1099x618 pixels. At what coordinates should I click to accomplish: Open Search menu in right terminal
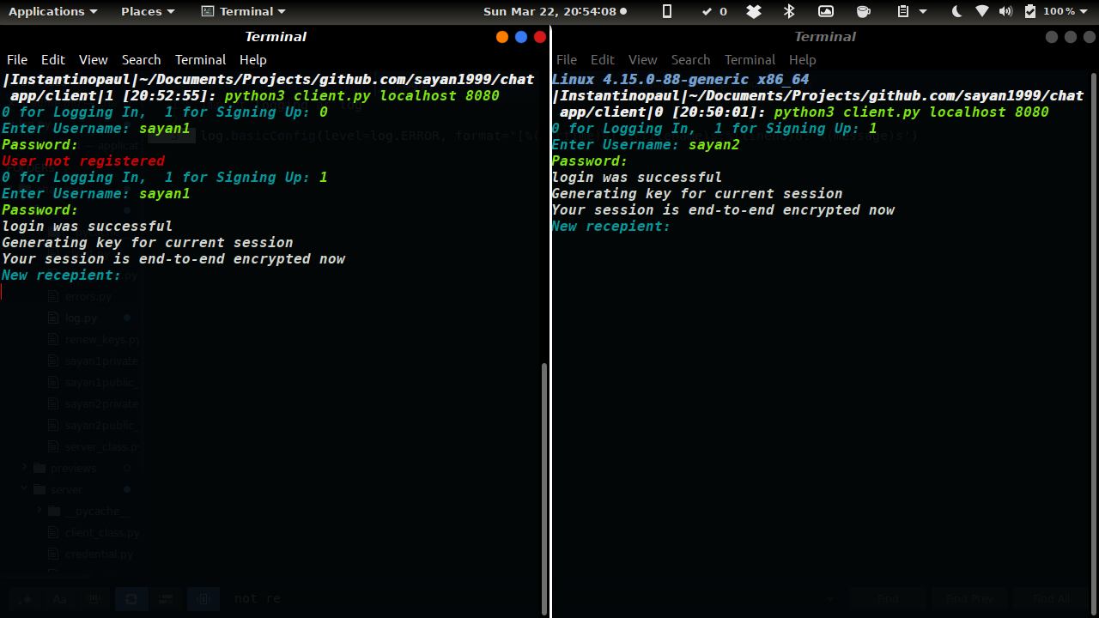[x=690, y=60]
